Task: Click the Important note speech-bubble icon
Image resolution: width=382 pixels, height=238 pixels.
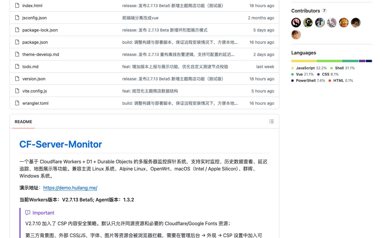Action: [x=28, y=213]
